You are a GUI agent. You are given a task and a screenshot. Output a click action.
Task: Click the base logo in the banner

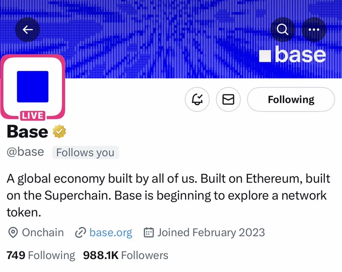[293, 54]
